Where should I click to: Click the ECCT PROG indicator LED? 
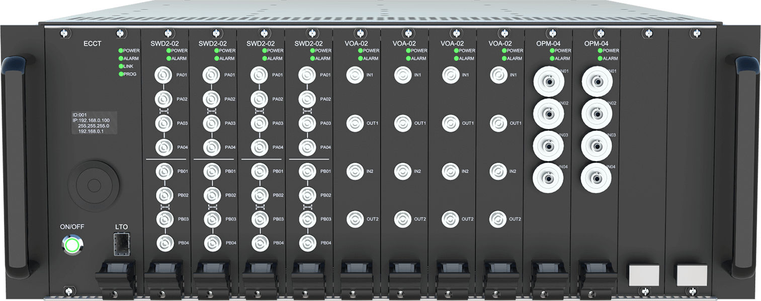121,74
